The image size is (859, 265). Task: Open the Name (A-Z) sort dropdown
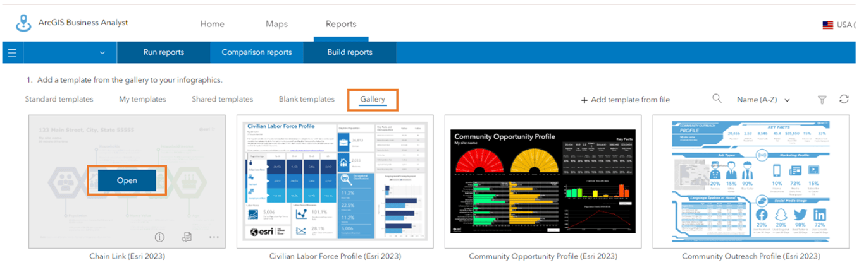(763, 100)
